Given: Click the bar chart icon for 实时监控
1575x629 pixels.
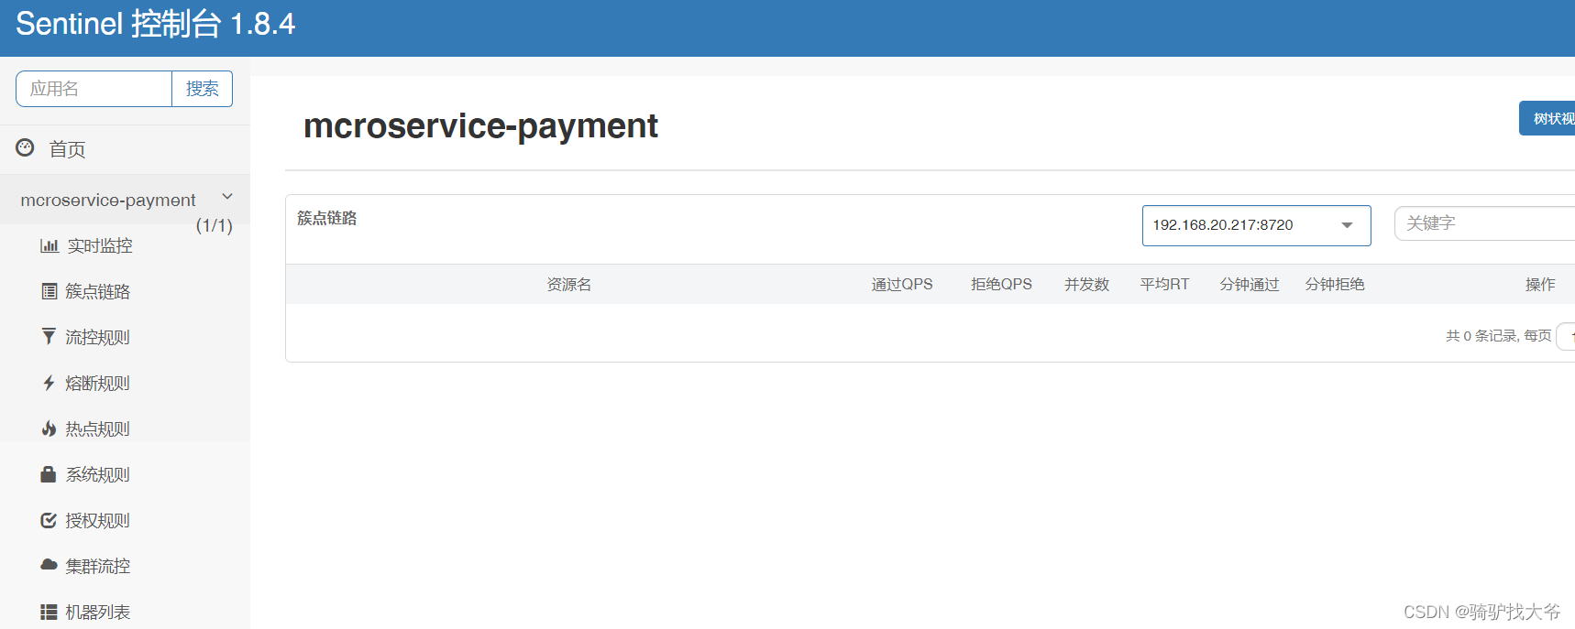Looking at the screenshot, I should [x=49, y=245].
